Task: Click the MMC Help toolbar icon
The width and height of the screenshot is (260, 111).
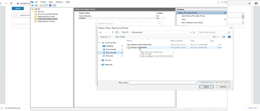Action: click(50, 5)
